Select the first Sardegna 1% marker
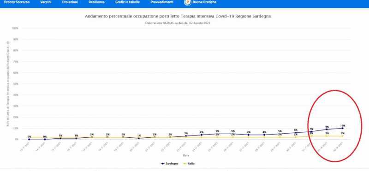This screenshot has height=171, width=369. (x=60, y=138)
